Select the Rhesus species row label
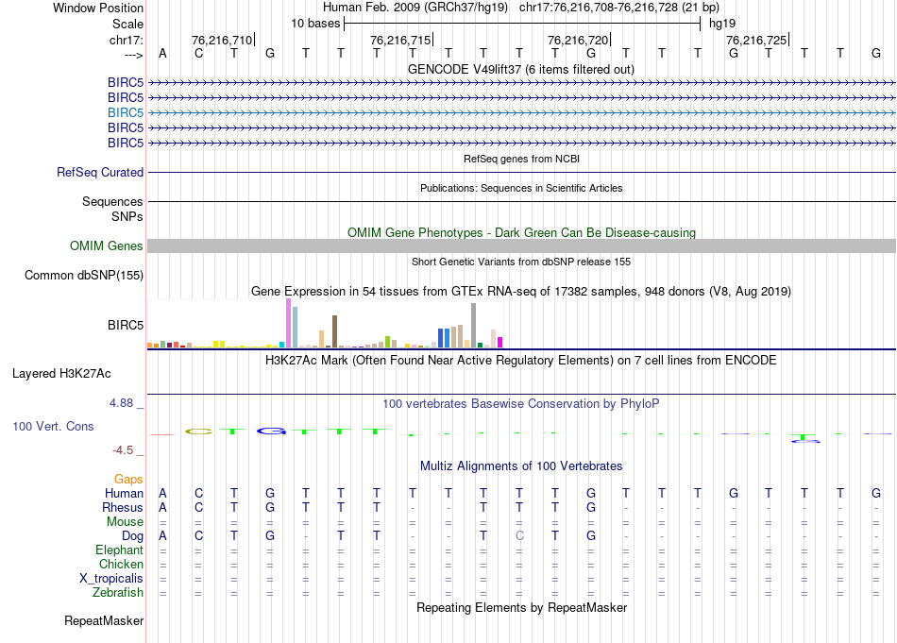Image resolution: width=897 pixels, height=643 pixels. pyautogui.click(x=123, y=507)
